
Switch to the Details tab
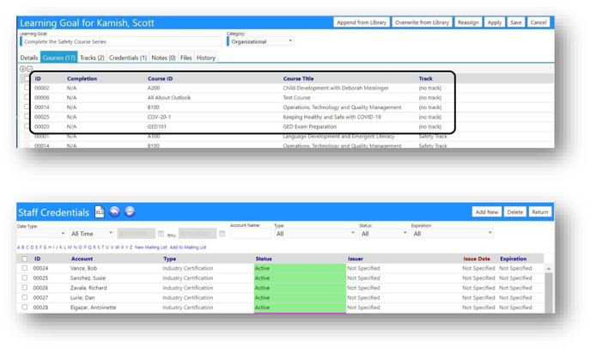(29, 58)
